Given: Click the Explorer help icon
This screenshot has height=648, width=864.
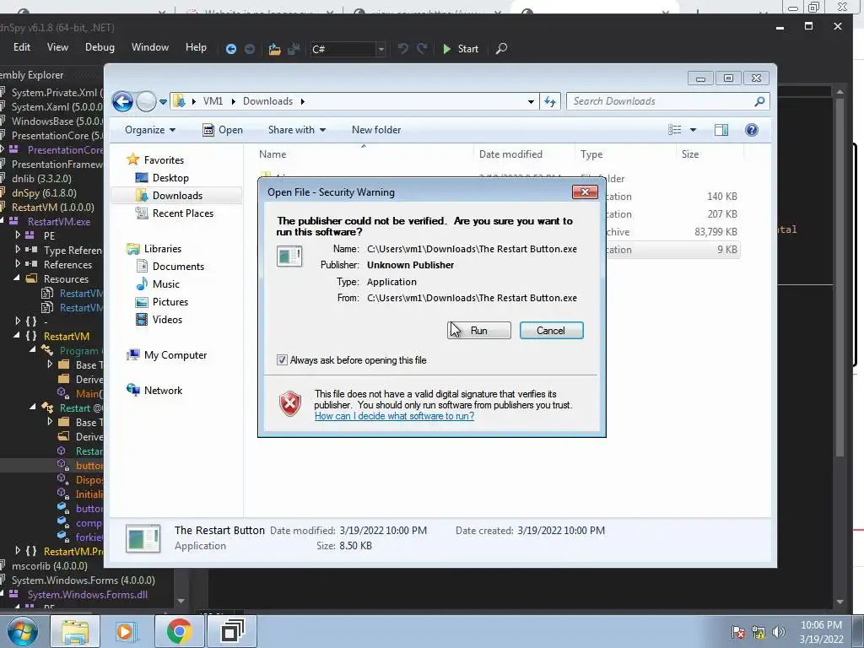Looking at the screenshot, I should [752, 130].
